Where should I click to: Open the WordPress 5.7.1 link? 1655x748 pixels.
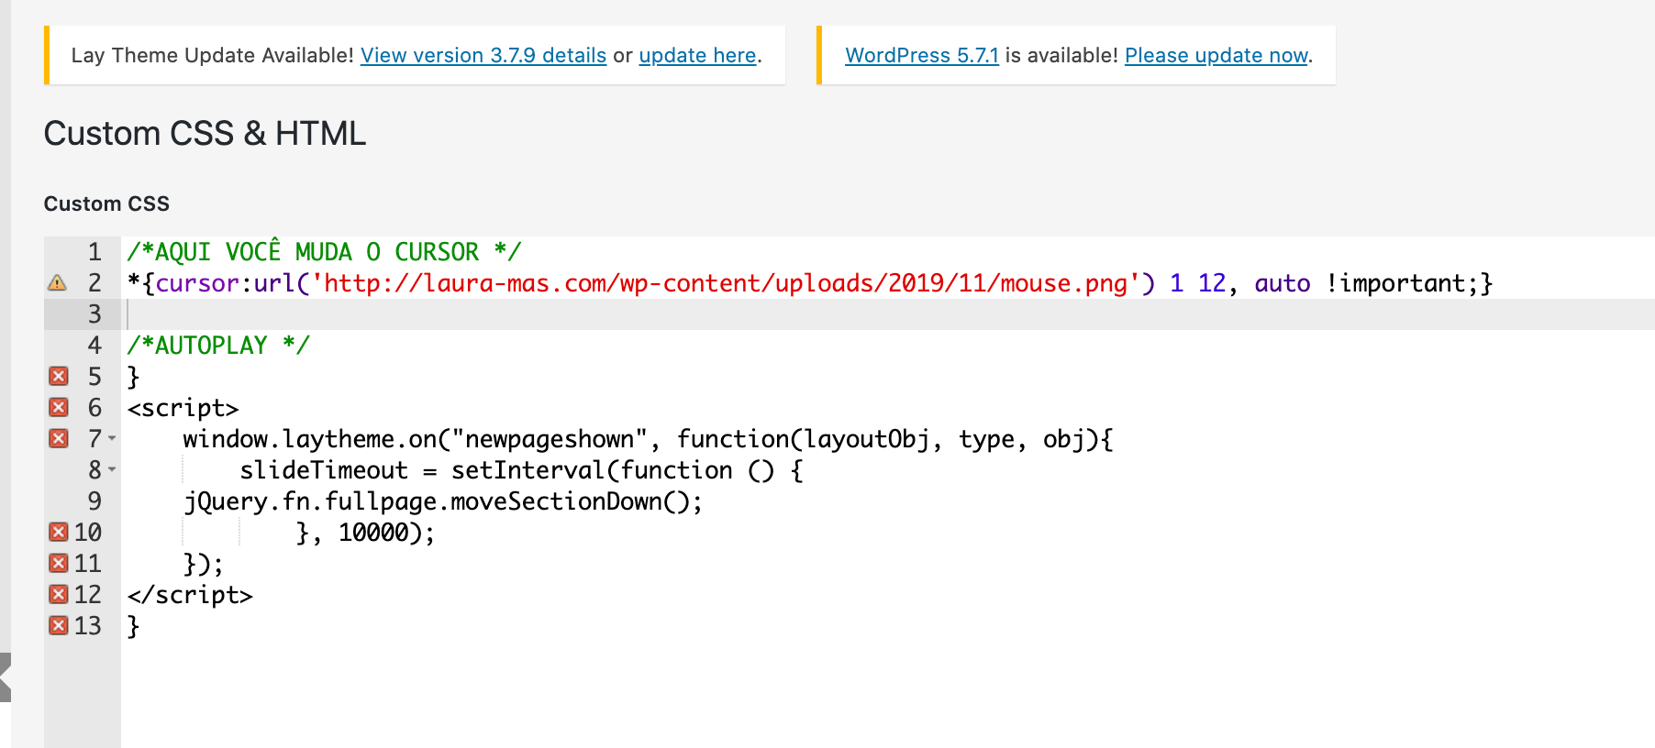921,55
